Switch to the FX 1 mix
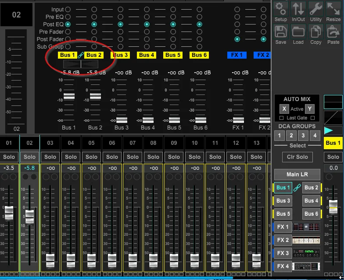The height and width of the screenshot is (280, 344). click(283, 227)
